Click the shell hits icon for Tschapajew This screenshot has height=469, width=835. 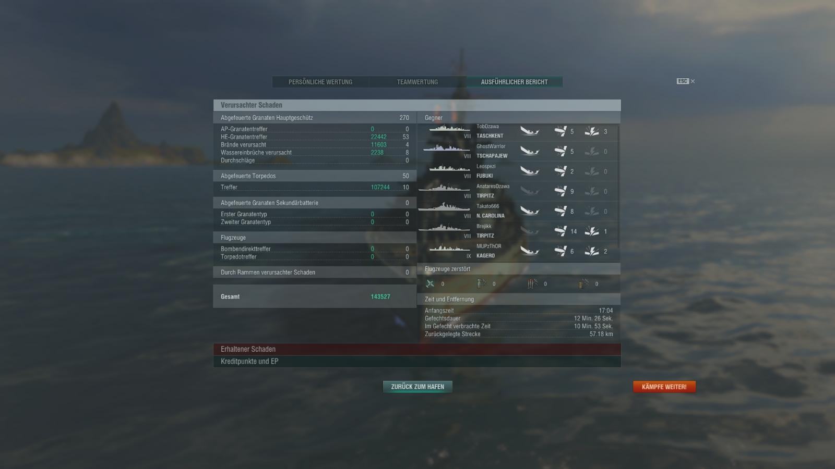pyautogui.click(x=560, y=151)
